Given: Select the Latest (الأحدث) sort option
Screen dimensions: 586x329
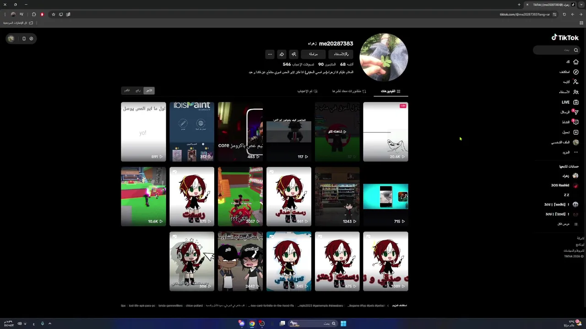Looking at the screenshot, I should coord(149,90).
